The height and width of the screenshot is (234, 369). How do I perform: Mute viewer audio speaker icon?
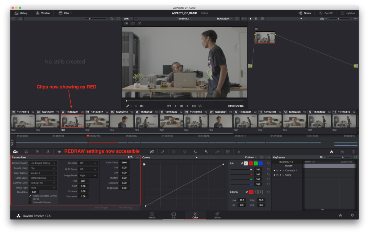(x=142, y=106)
